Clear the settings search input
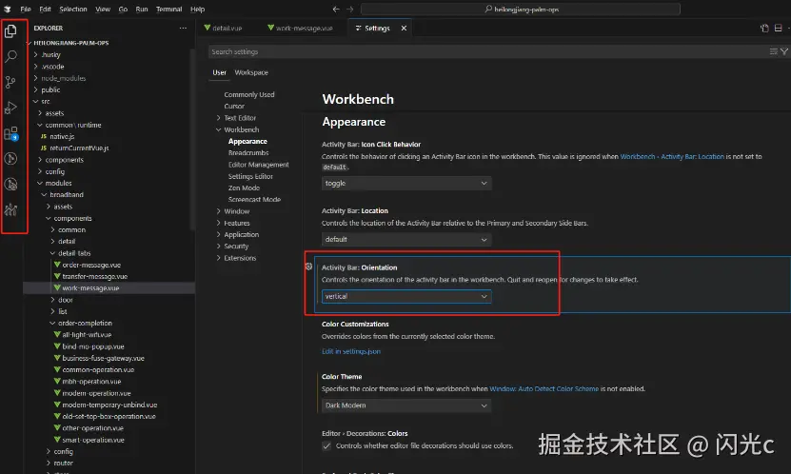791x474 pixels. point(773,51)
